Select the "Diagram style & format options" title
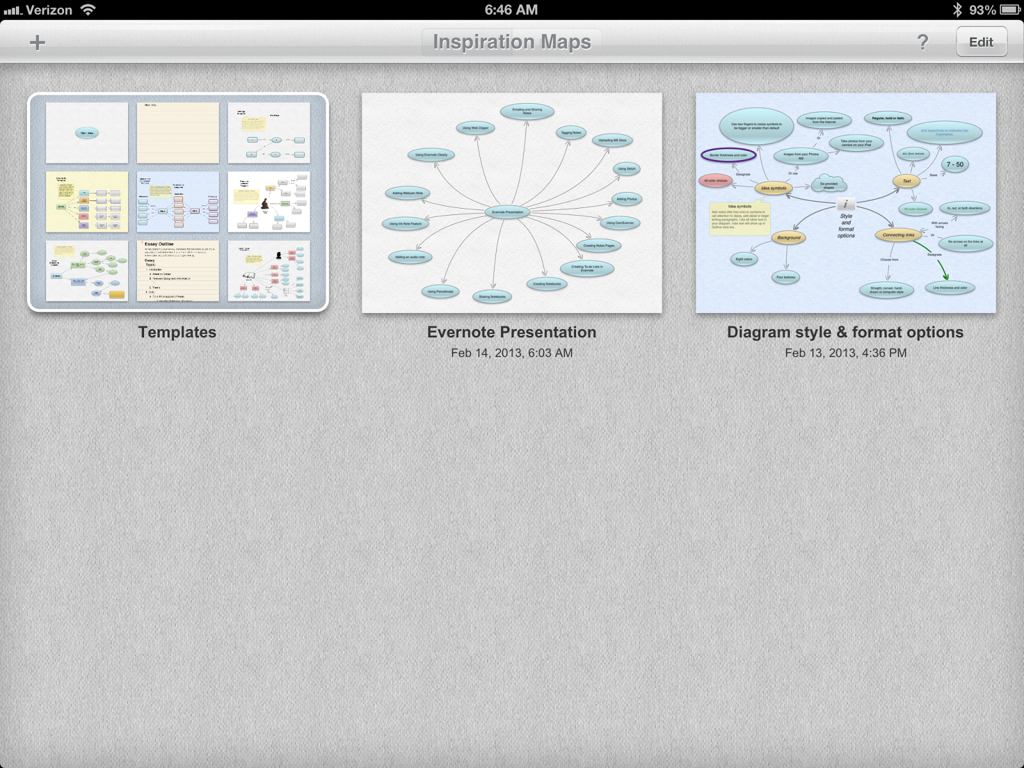 [x=845, y=332]
